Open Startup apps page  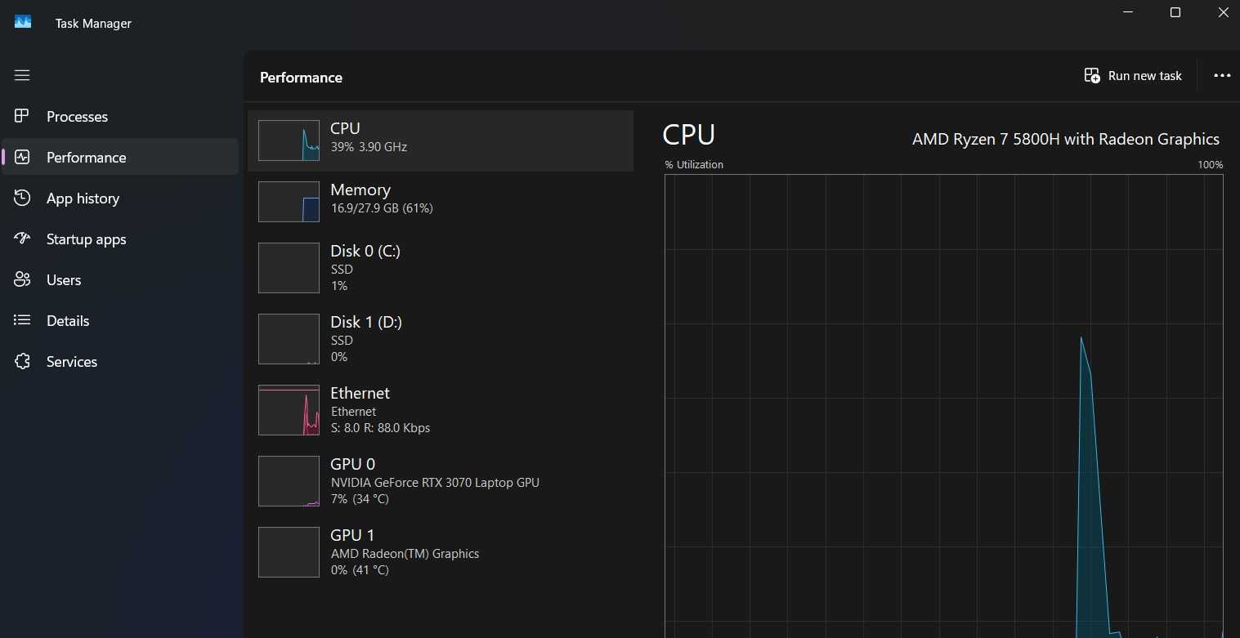click(120, 239)
